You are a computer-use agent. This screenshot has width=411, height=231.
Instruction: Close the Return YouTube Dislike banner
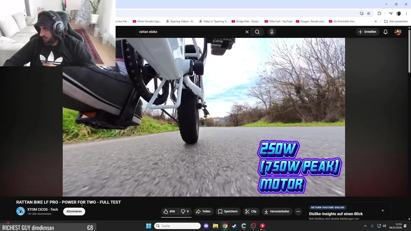tap(383, 210)
